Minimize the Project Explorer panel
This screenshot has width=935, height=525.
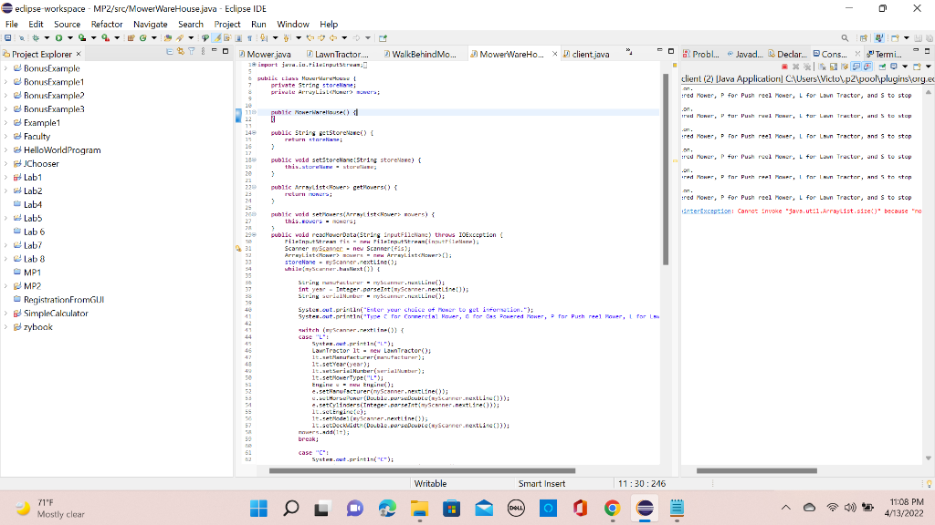point(214,52)
